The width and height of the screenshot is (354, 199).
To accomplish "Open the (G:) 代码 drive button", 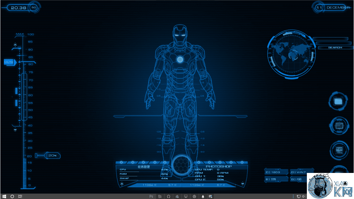I will (299, 179).
